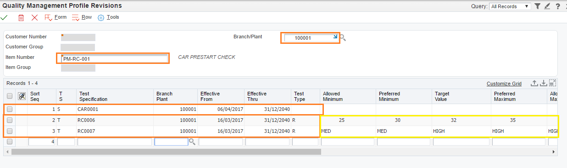The image size is (567, 168).
Task: Click the export grid data icon
Action: point(534,83)
